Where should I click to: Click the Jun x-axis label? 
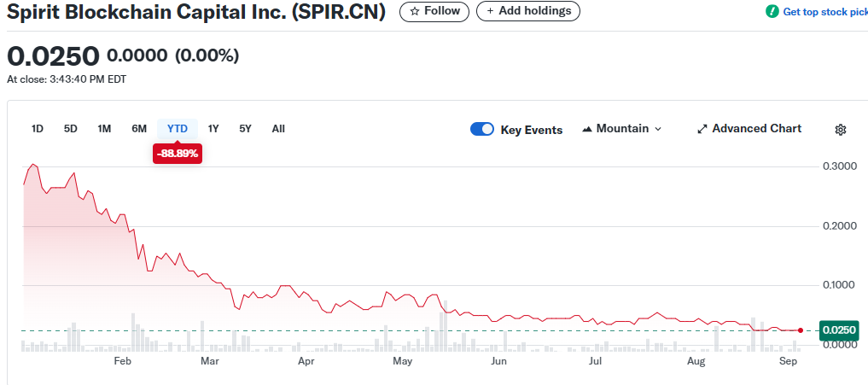click(x=499, y=362)
